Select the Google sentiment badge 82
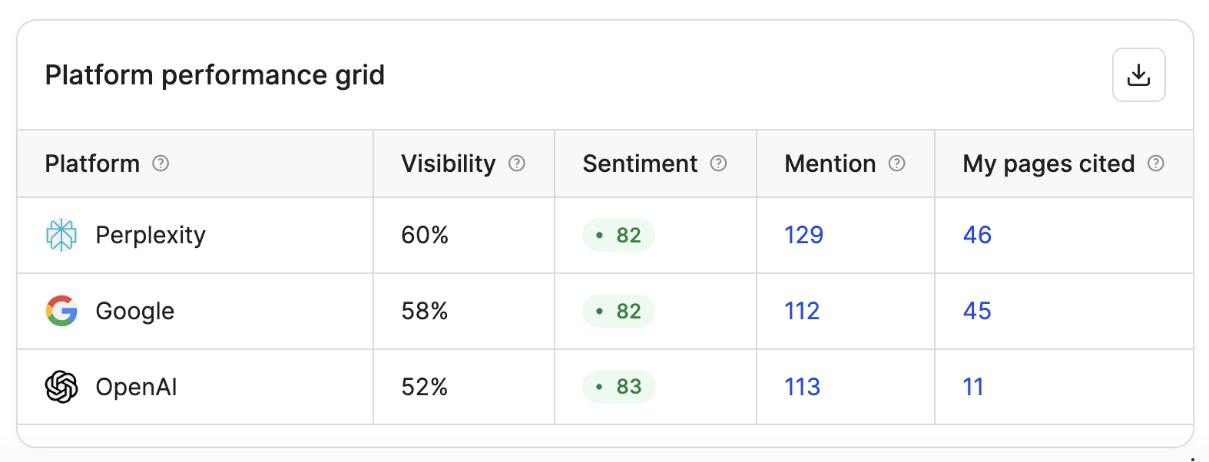Viewport: 1209px width, 462px height. 618,311
